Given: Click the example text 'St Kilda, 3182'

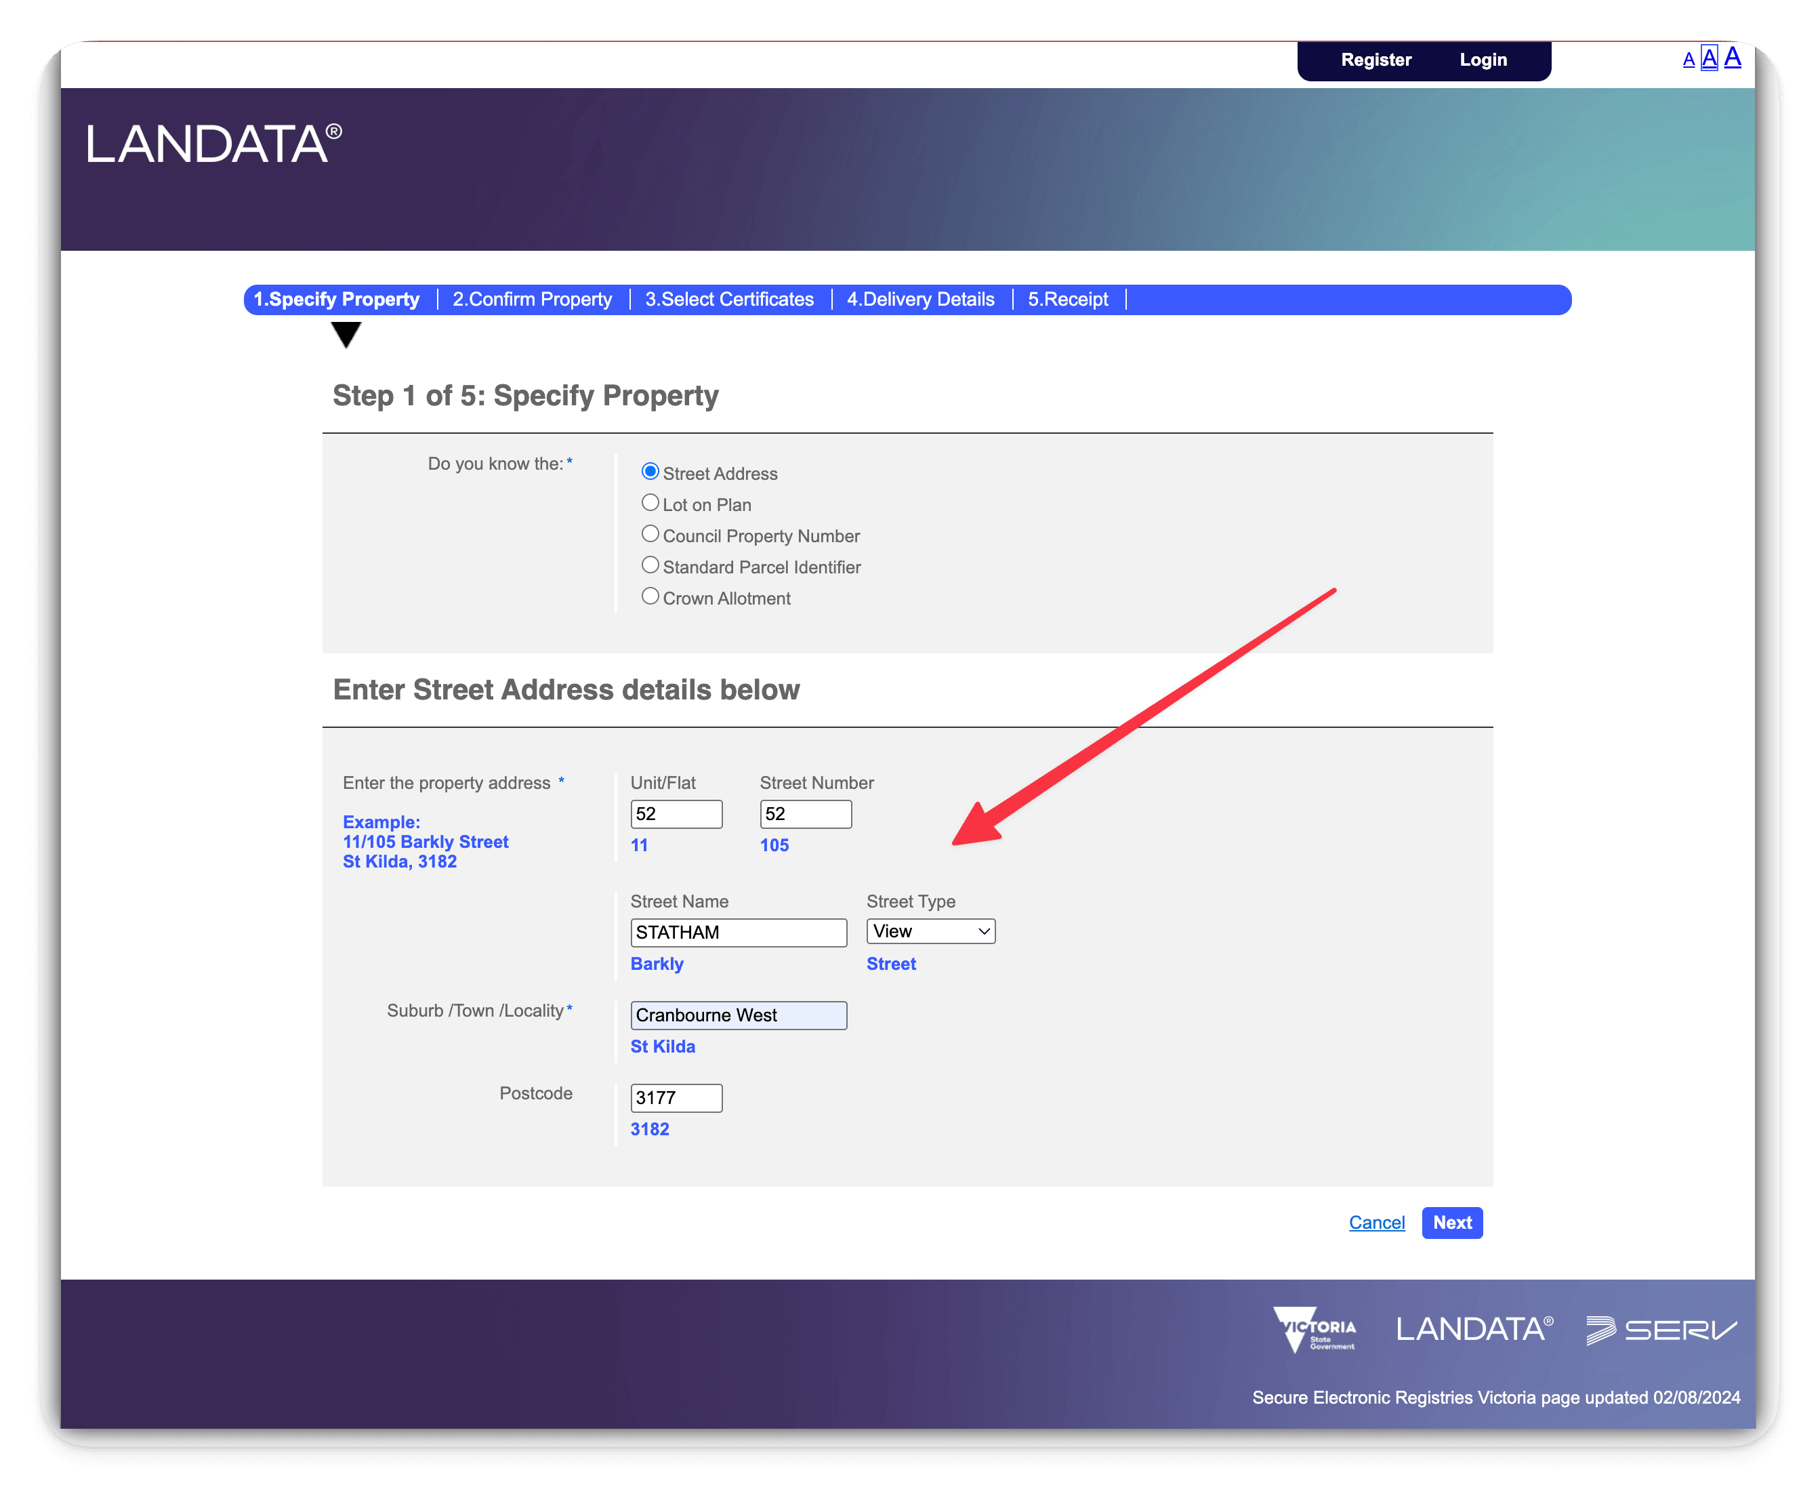Looking at the screenshot, I should coord(400,861).
